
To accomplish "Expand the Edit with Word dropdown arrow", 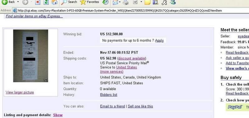I will (x=141, y=2).
